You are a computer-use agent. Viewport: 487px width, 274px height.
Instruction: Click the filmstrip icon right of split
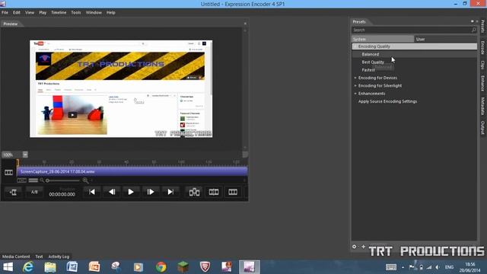[233, 192]
